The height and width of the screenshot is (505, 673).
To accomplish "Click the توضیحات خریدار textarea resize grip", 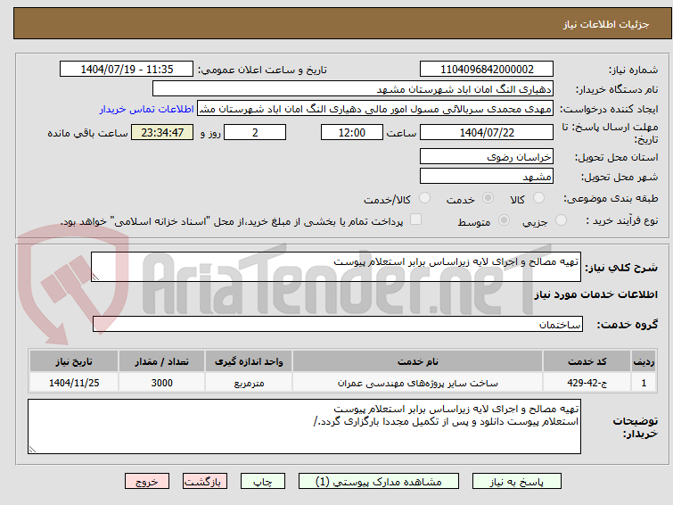I will point(32,449).
